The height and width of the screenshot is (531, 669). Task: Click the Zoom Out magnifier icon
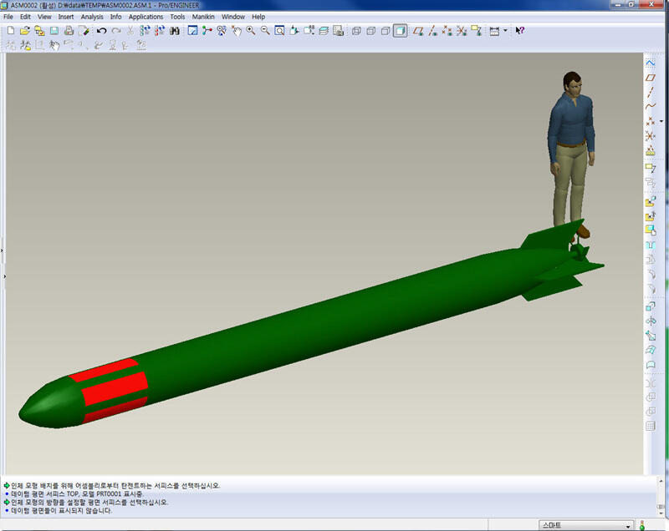[x=265, y=31]
